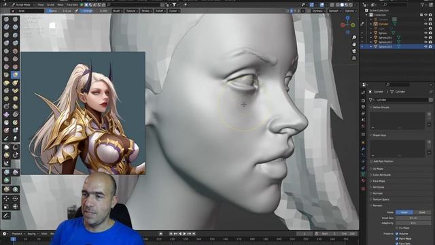
Task: Open the Output properties tab icon
Action: (364, 107)
